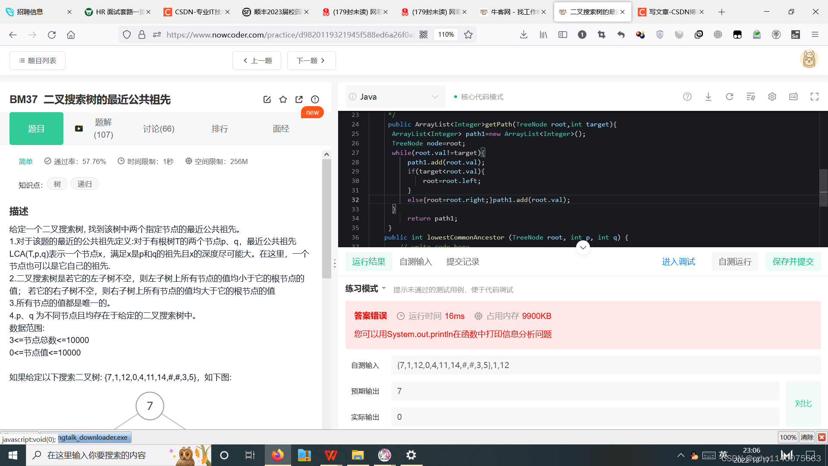Click the 保存并提交 button
This screenshot has width=828, height=466.
793,261
